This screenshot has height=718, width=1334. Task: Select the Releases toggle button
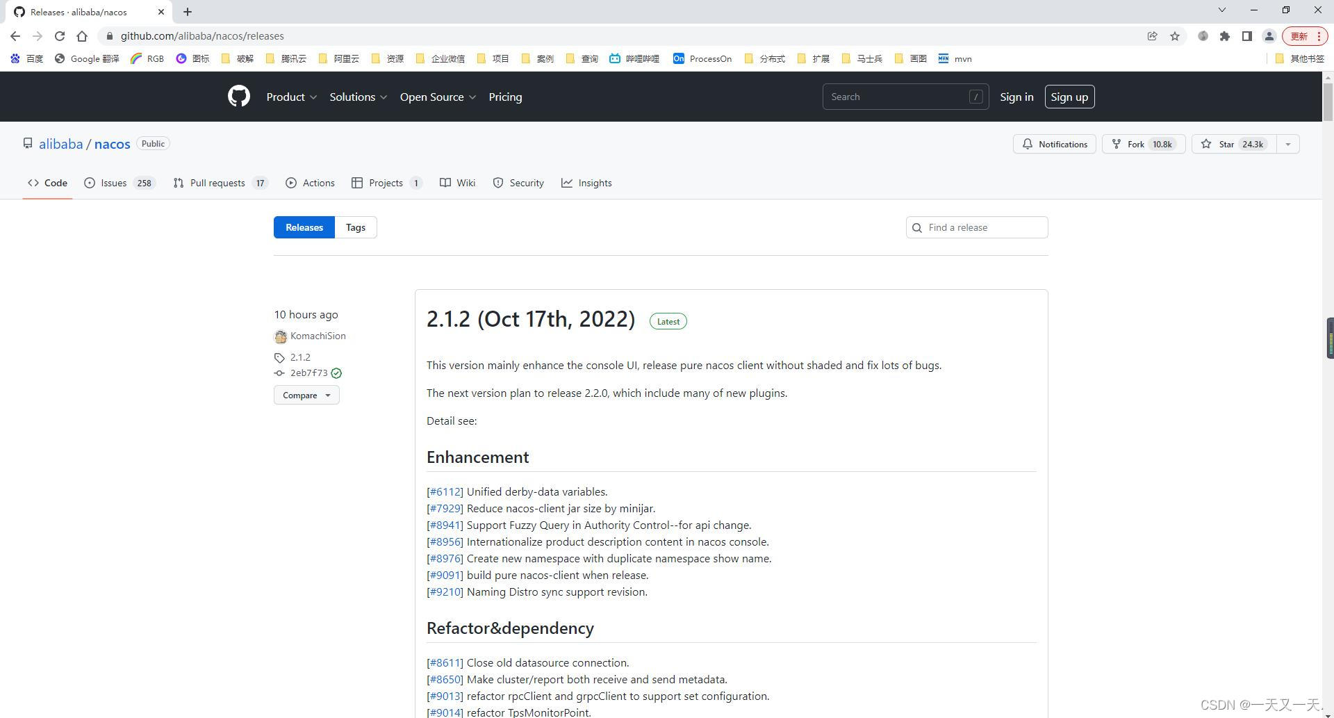click(x=304, y=227)
